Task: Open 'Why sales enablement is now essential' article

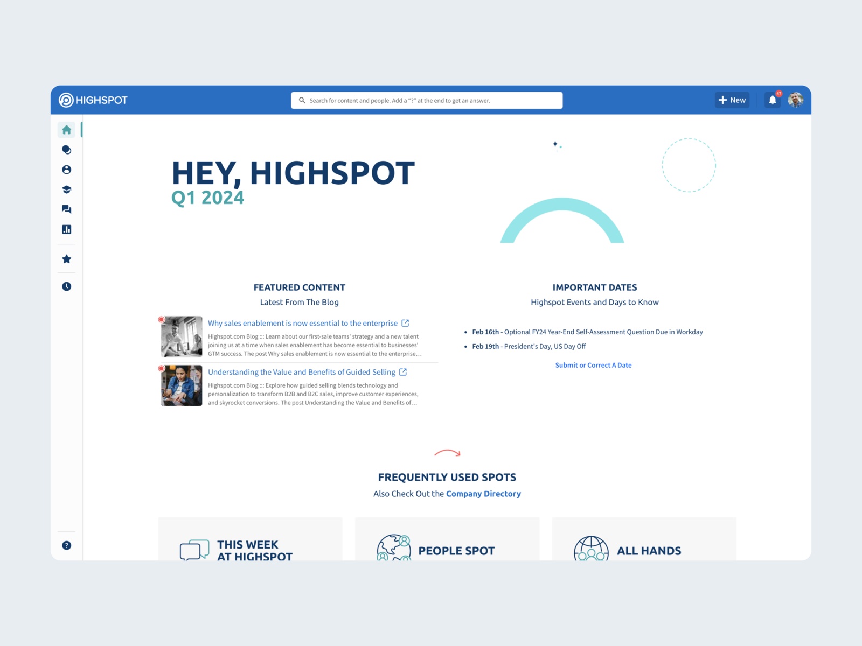Action: click(x=303, y=323)
